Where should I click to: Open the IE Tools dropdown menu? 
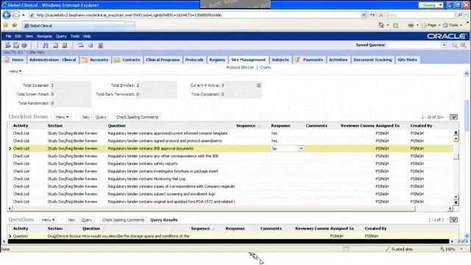pyautogui.click(x=453, y=25)
